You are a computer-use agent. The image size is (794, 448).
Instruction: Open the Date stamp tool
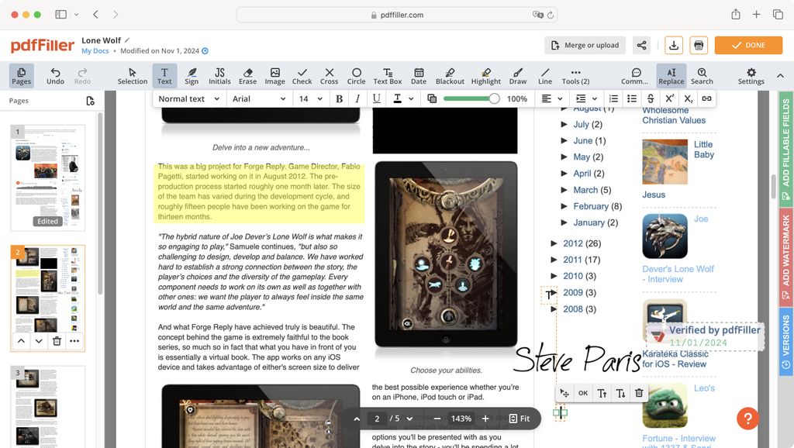click(419, 76)
